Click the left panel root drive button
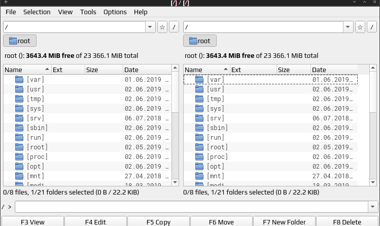The height and width of the screenshot is (226, 380). tap(20, 41)
